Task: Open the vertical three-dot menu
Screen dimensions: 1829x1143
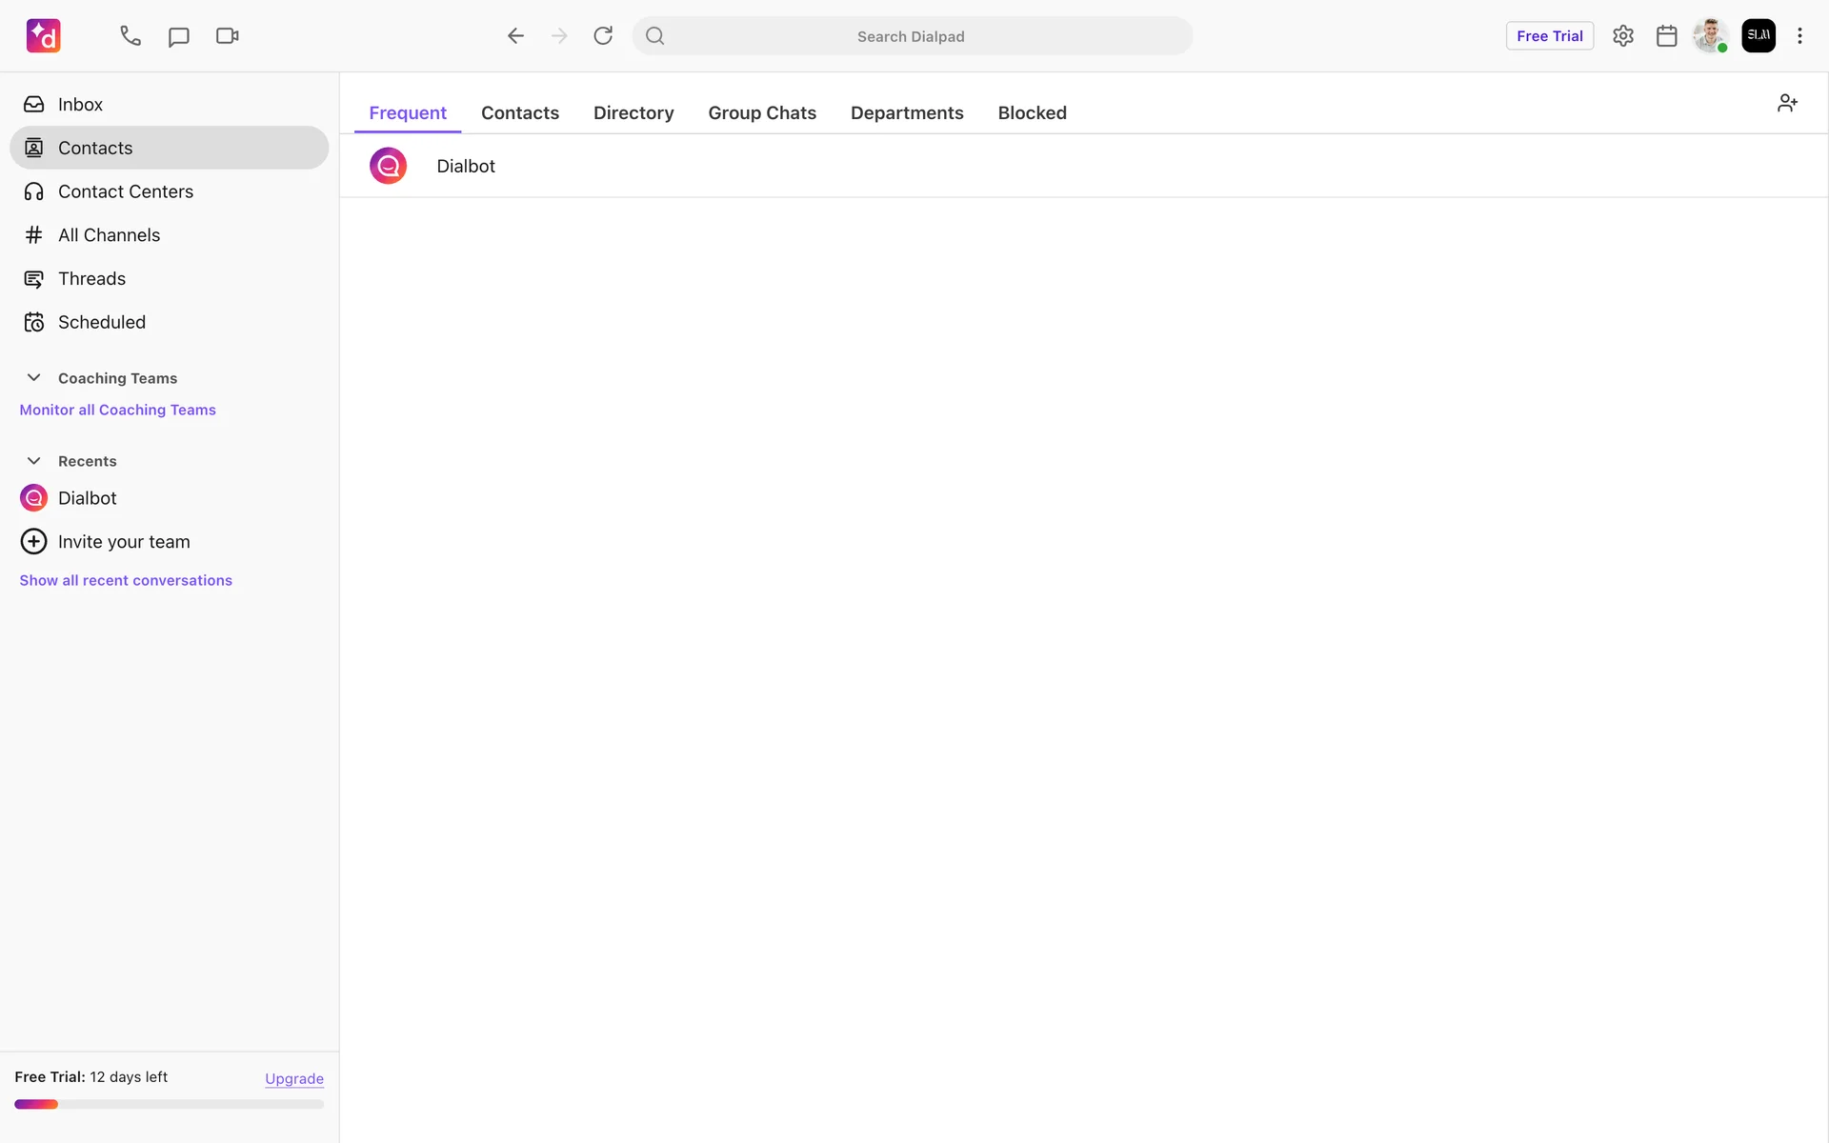Action: click(1799, 36)
